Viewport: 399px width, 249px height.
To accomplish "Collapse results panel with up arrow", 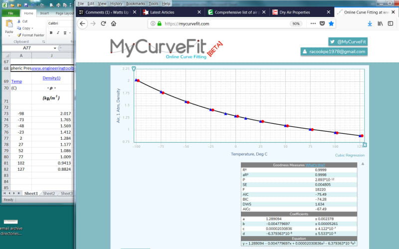I will click(363, 164).
